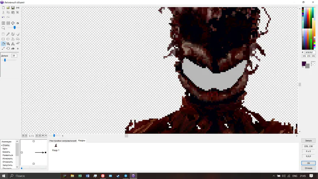Save the image with the floppy disk icon
Image resolution: width=318 pixels, height=179 pixels.
coord(13,8)
